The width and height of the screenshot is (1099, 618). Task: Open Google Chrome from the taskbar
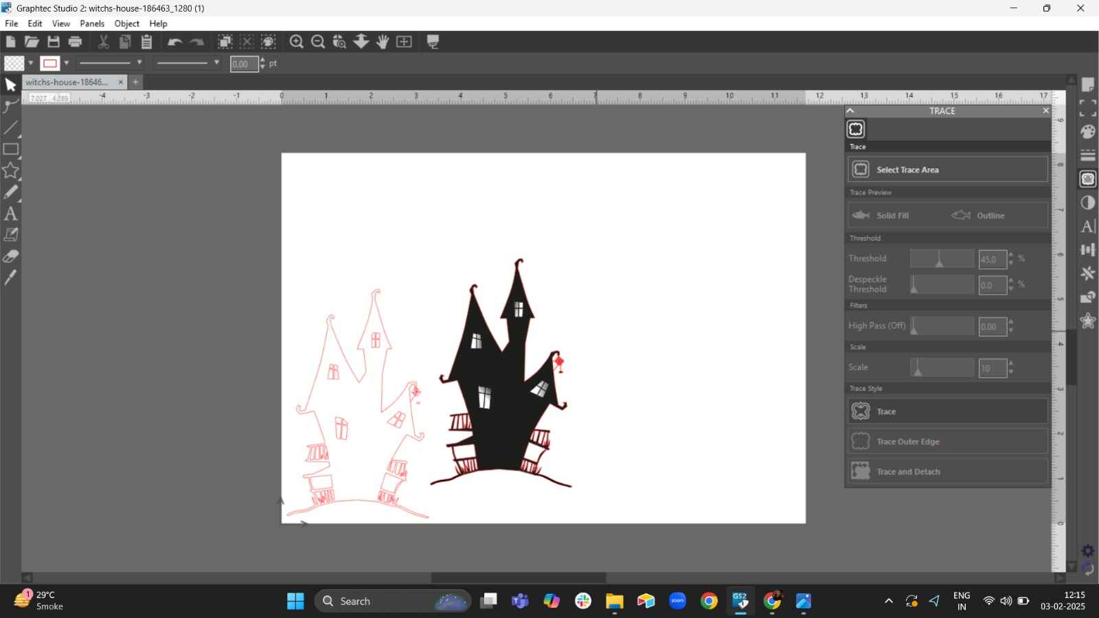click(709, 601)
